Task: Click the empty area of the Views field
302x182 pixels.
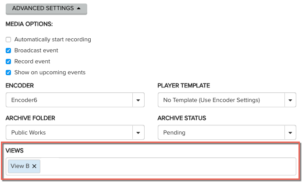Action: pos(167,166)
